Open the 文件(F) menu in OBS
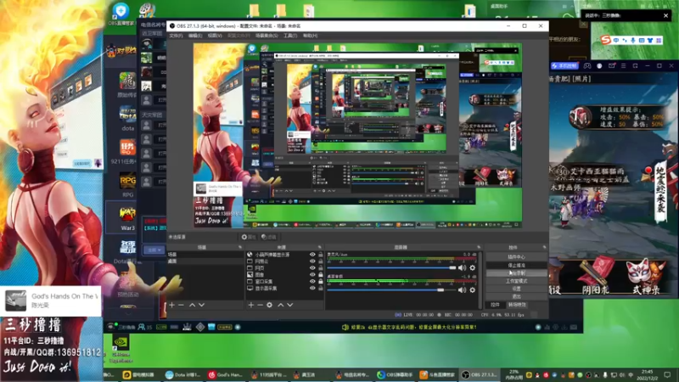Viewport: 679px width, 382px height. [176, 36]
